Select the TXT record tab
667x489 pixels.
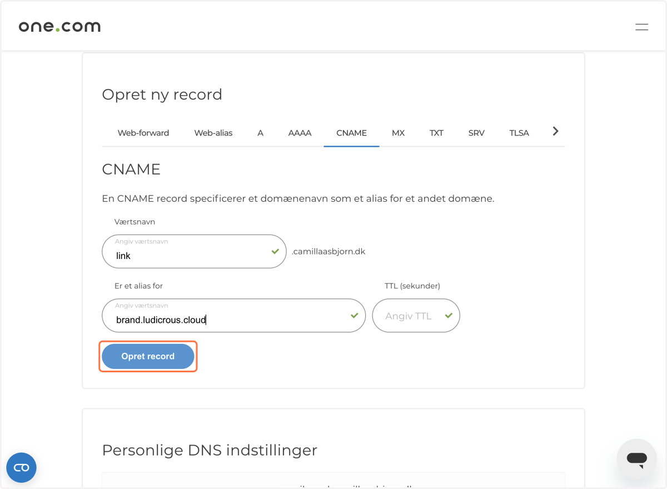(x=436, y=133)
